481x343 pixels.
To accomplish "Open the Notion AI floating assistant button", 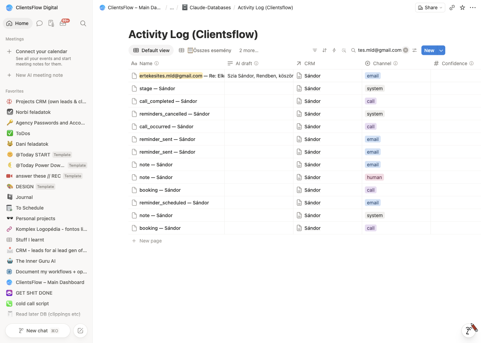I will (x=469, y=330).
